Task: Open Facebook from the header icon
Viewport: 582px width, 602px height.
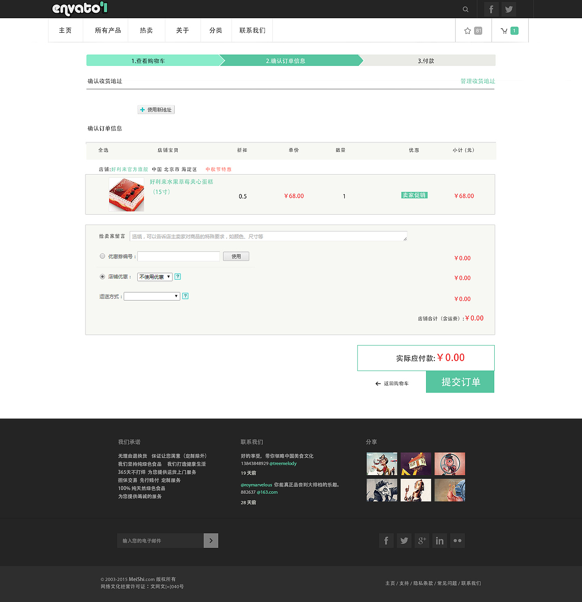Action: coord(491,9)
